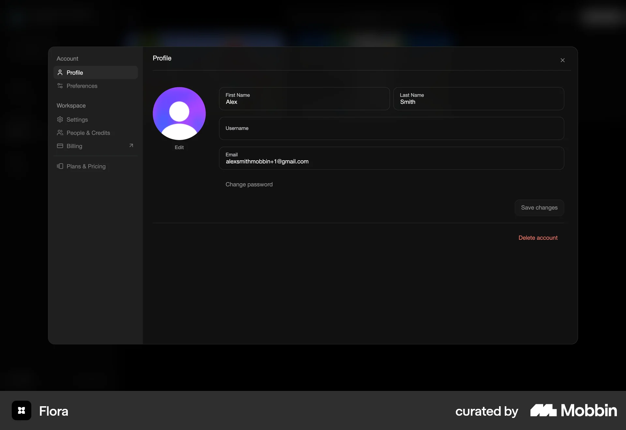Click the red Delete account link

pyautogui.click(x=538, y=238)
